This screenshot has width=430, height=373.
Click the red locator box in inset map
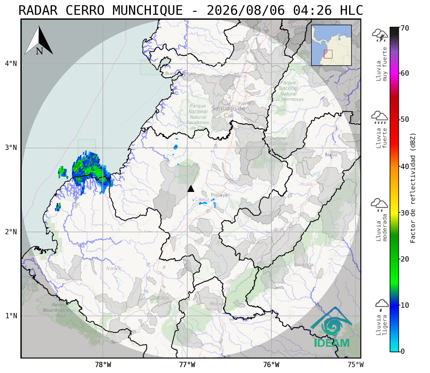point(328,54)
